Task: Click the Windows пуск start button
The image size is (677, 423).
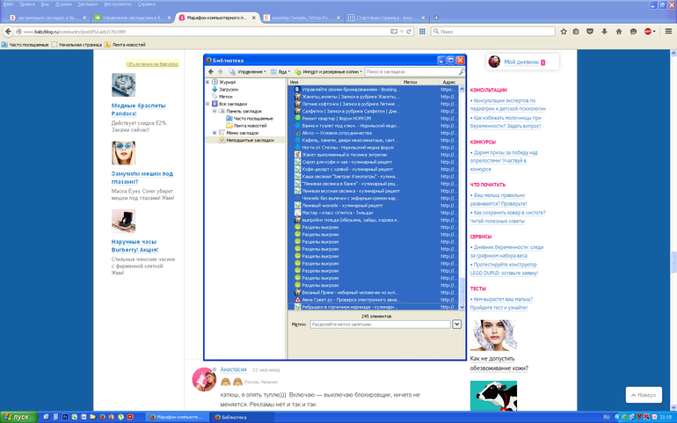Action: pyautogui.click(x=17, y=416)
